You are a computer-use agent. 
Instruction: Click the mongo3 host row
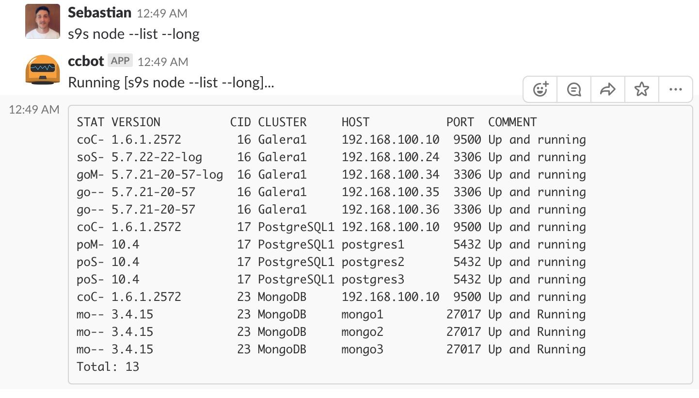pos(331,349)
